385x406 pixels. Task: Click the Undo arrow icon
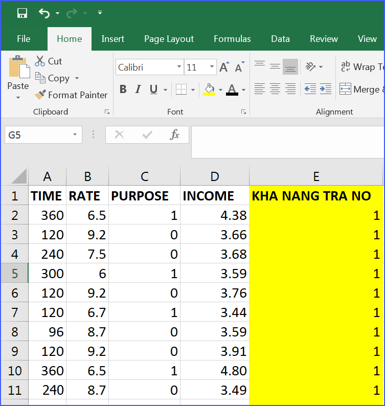click(x=44, y=13)
